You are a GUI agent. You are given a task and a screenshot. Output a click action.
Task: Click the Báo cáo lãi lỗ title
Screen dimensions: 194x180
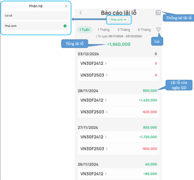(119, 13)
